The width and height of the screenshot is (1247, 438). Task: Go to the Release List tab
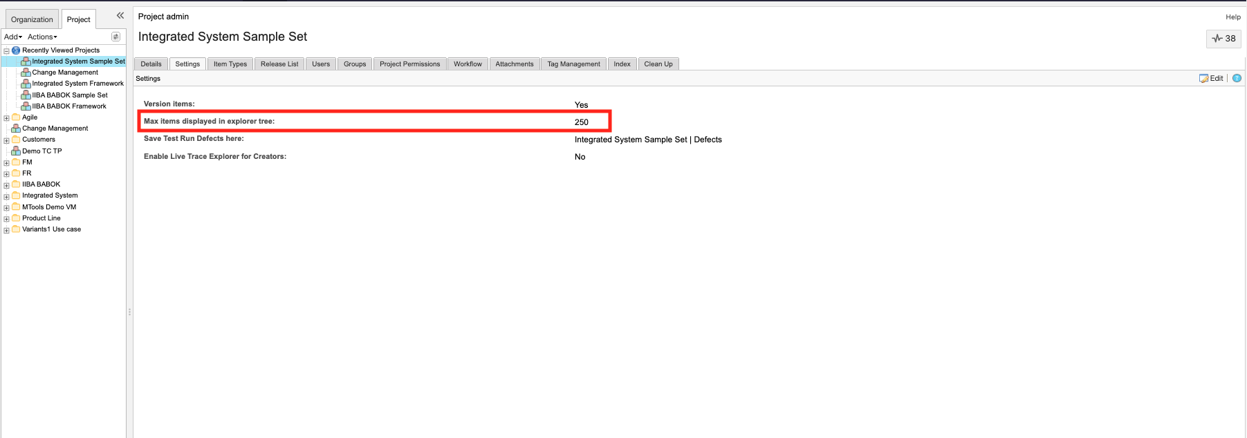click(x=279, y=64)
